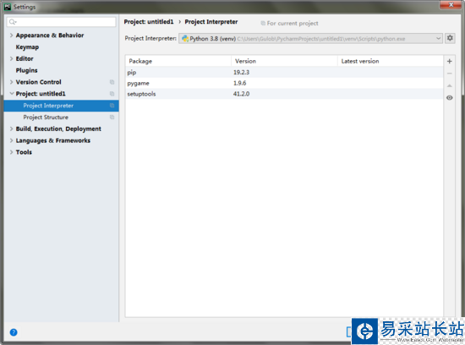The width and height of the screenshot is (465, 345).
Task: Close the Settings window
Action: click(451, 5)
